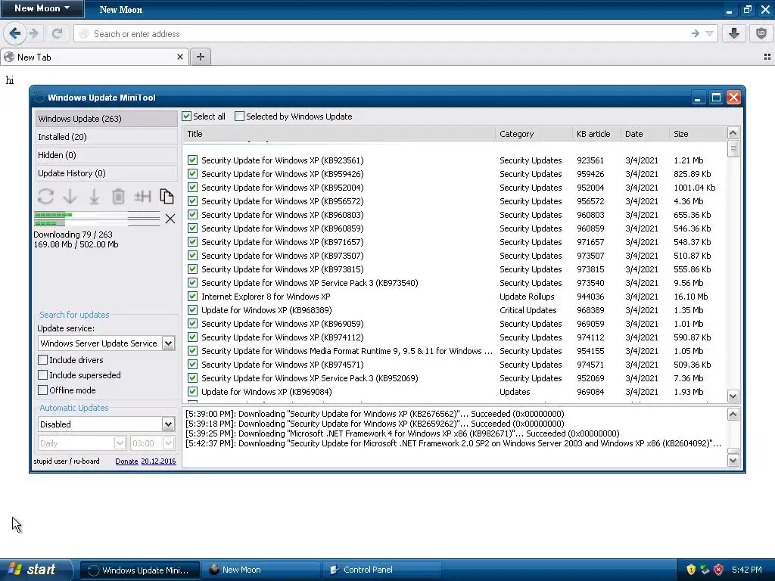Sort by the Size column header
775x581 pixels.
pyautogui.click(x=698, y=134)
